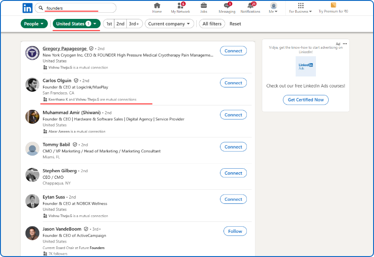
Task: Open Eytan Suss name link
Action: tap(54, 197)
